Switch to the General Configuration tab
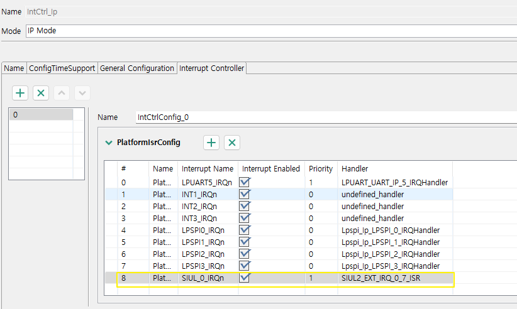Image resolution: width=517 pixels, height=309 pixels. 137,68
